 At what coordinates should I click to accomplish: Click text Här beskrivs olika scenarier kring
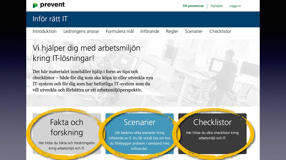(x=140, y=133)
